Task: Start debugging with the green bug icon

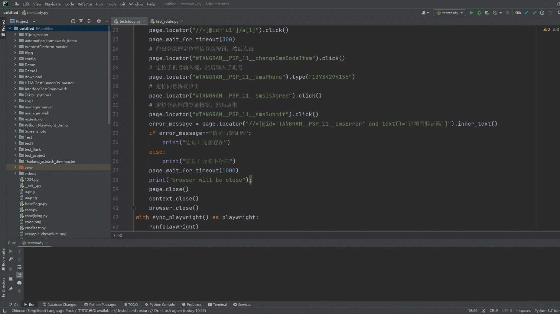Action: (x=479, y=13)
